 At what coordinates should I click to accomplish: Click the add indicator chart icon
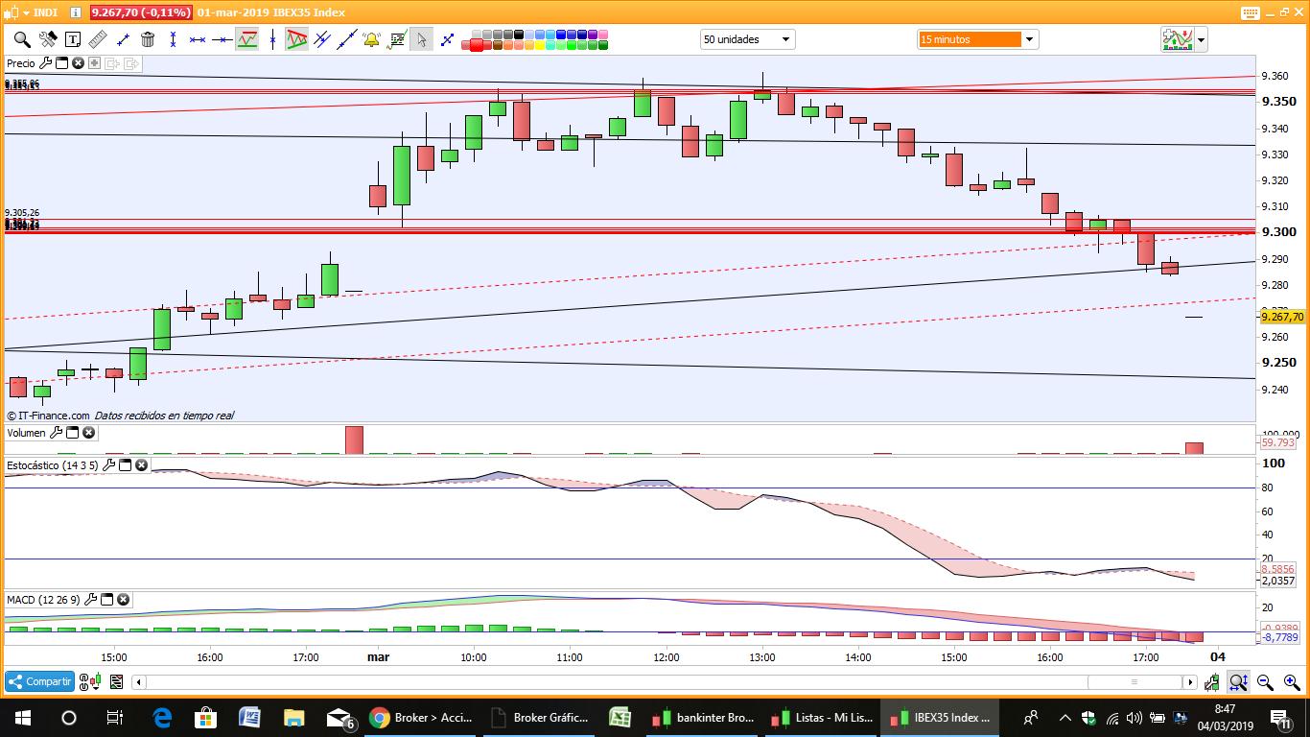(x=1177, y=39)
